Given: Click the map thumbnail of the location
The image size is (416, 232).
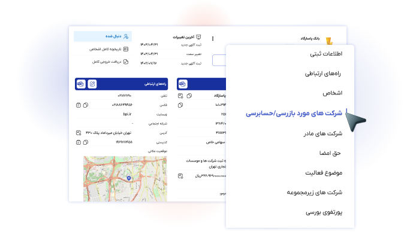Looking at the screenshot, I should tap(125, 179).
